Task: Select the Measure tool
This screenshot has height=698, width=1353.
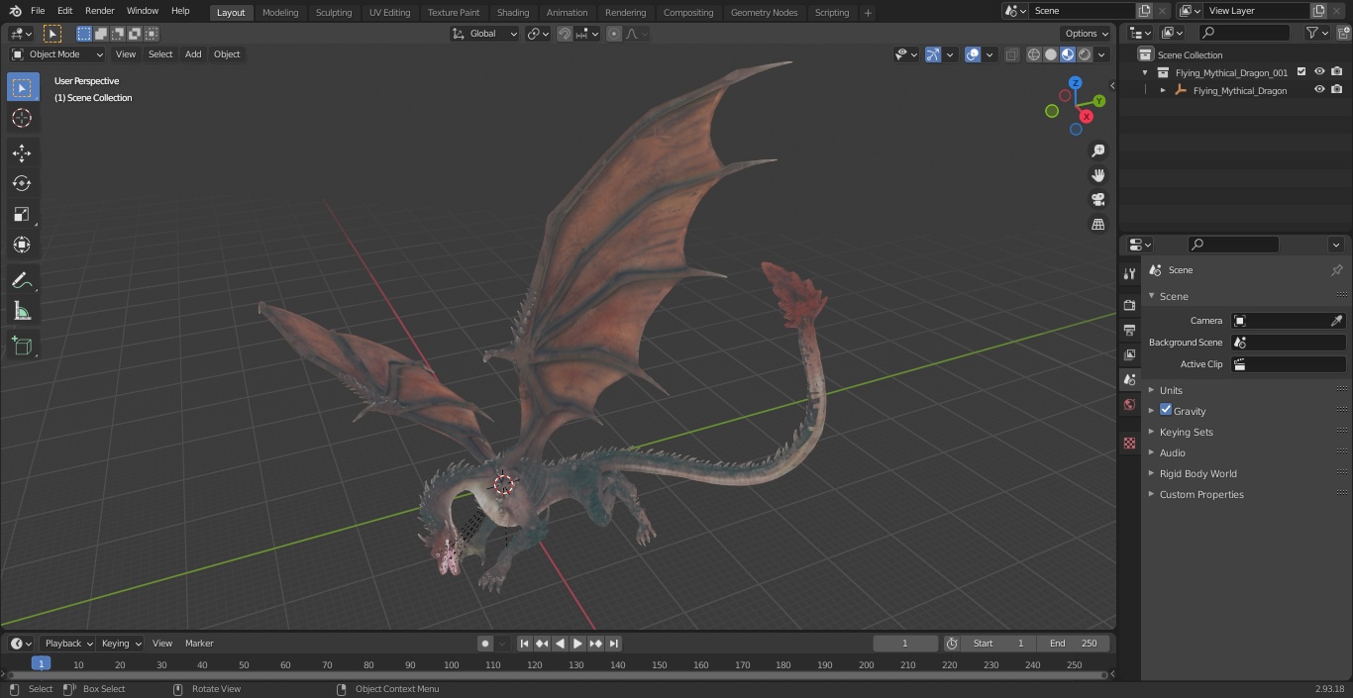Action: pyautogui.click(x=22, y=312)
